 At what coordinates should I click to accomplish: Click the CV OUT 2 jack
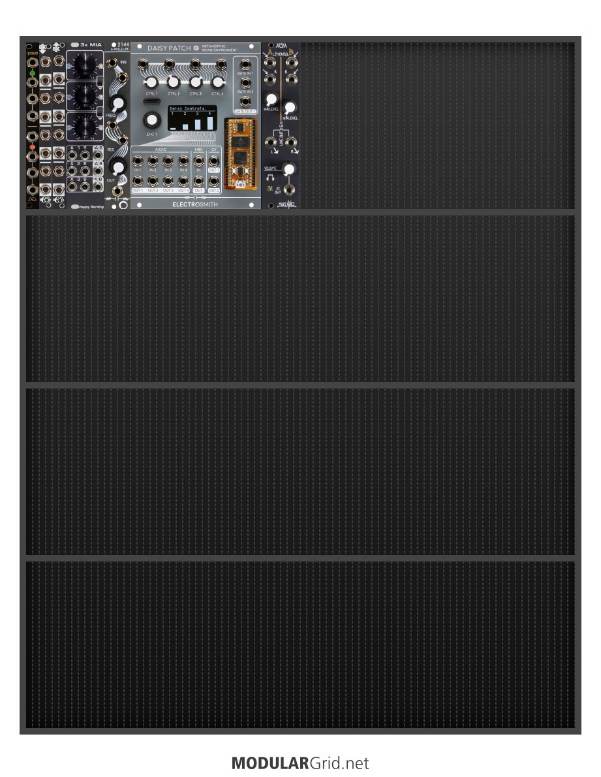pyautogui.click(x=214, y=182)
